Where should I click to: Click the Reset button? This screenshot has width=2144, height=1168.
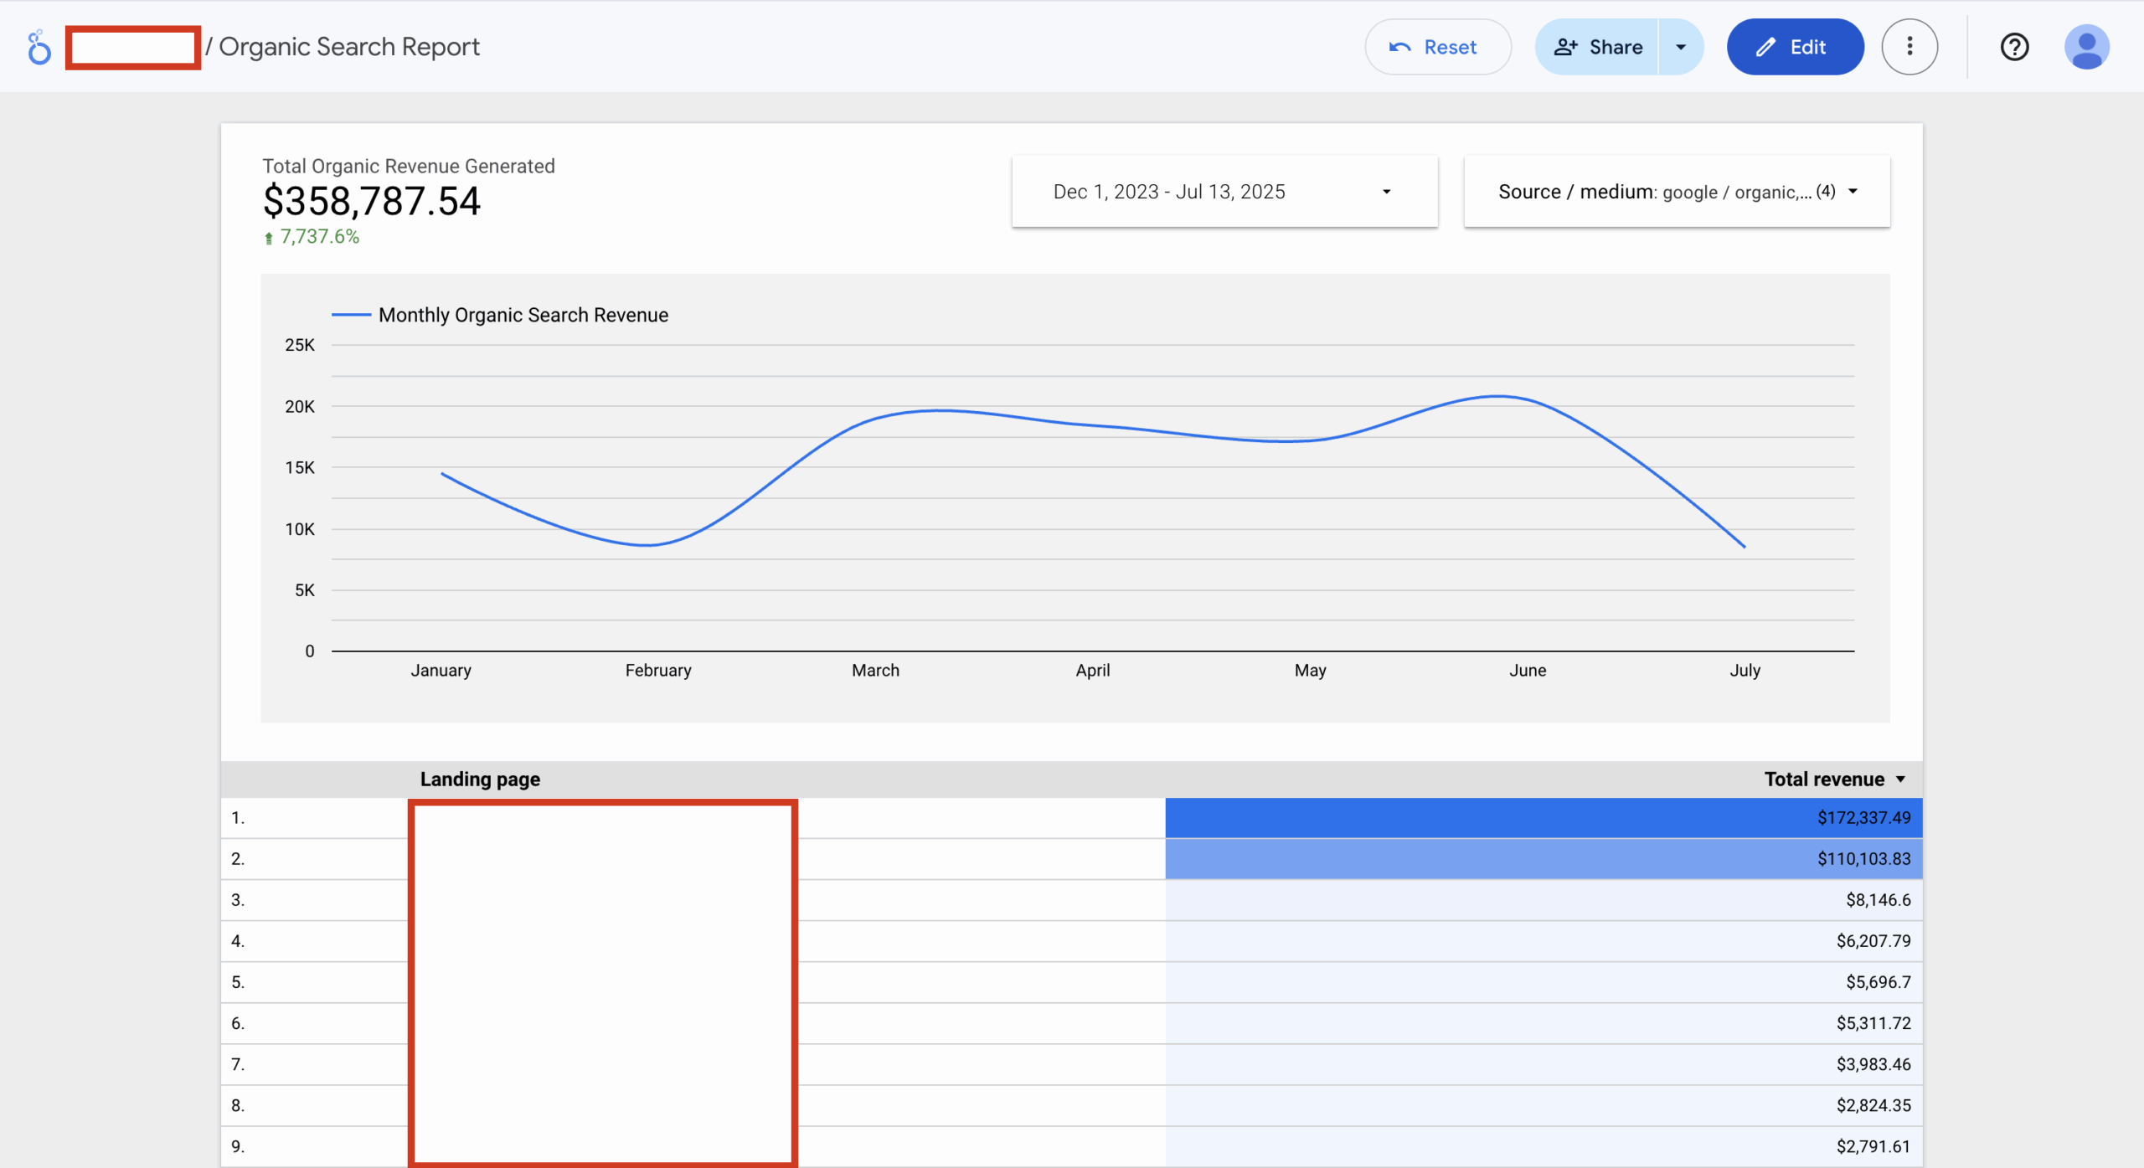click(1437, 47)
